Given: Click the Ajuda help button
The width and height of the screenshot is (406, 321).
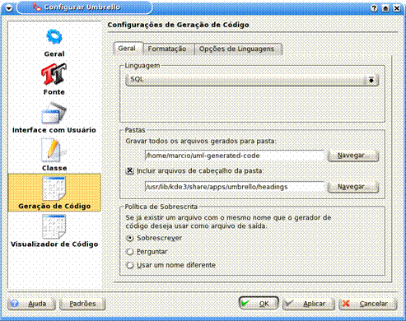Looking at the screenshot, I should pyautogui.click(x=31, y=304).
